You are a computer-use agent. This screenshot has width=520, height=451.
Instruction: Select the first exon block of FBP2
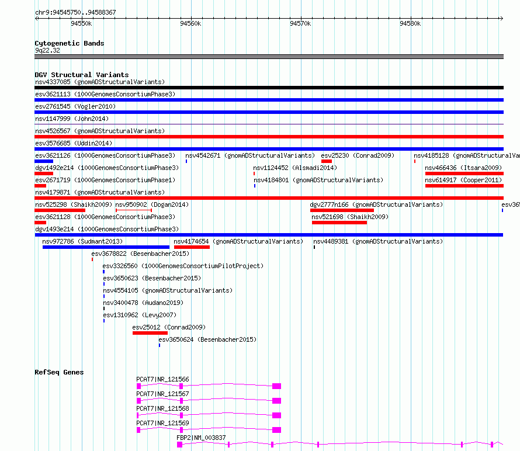click(179, 445)
